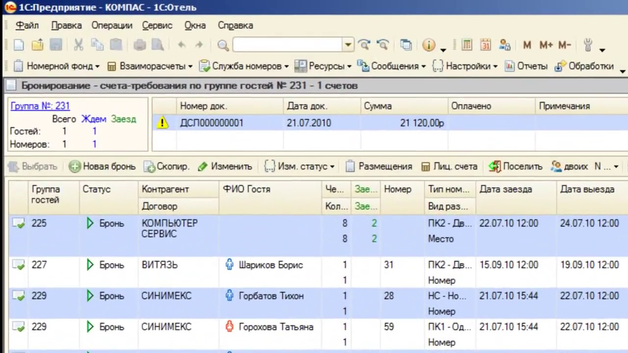
Task: Click the Copy icon in toolbar
Action: tap(97, 45)
